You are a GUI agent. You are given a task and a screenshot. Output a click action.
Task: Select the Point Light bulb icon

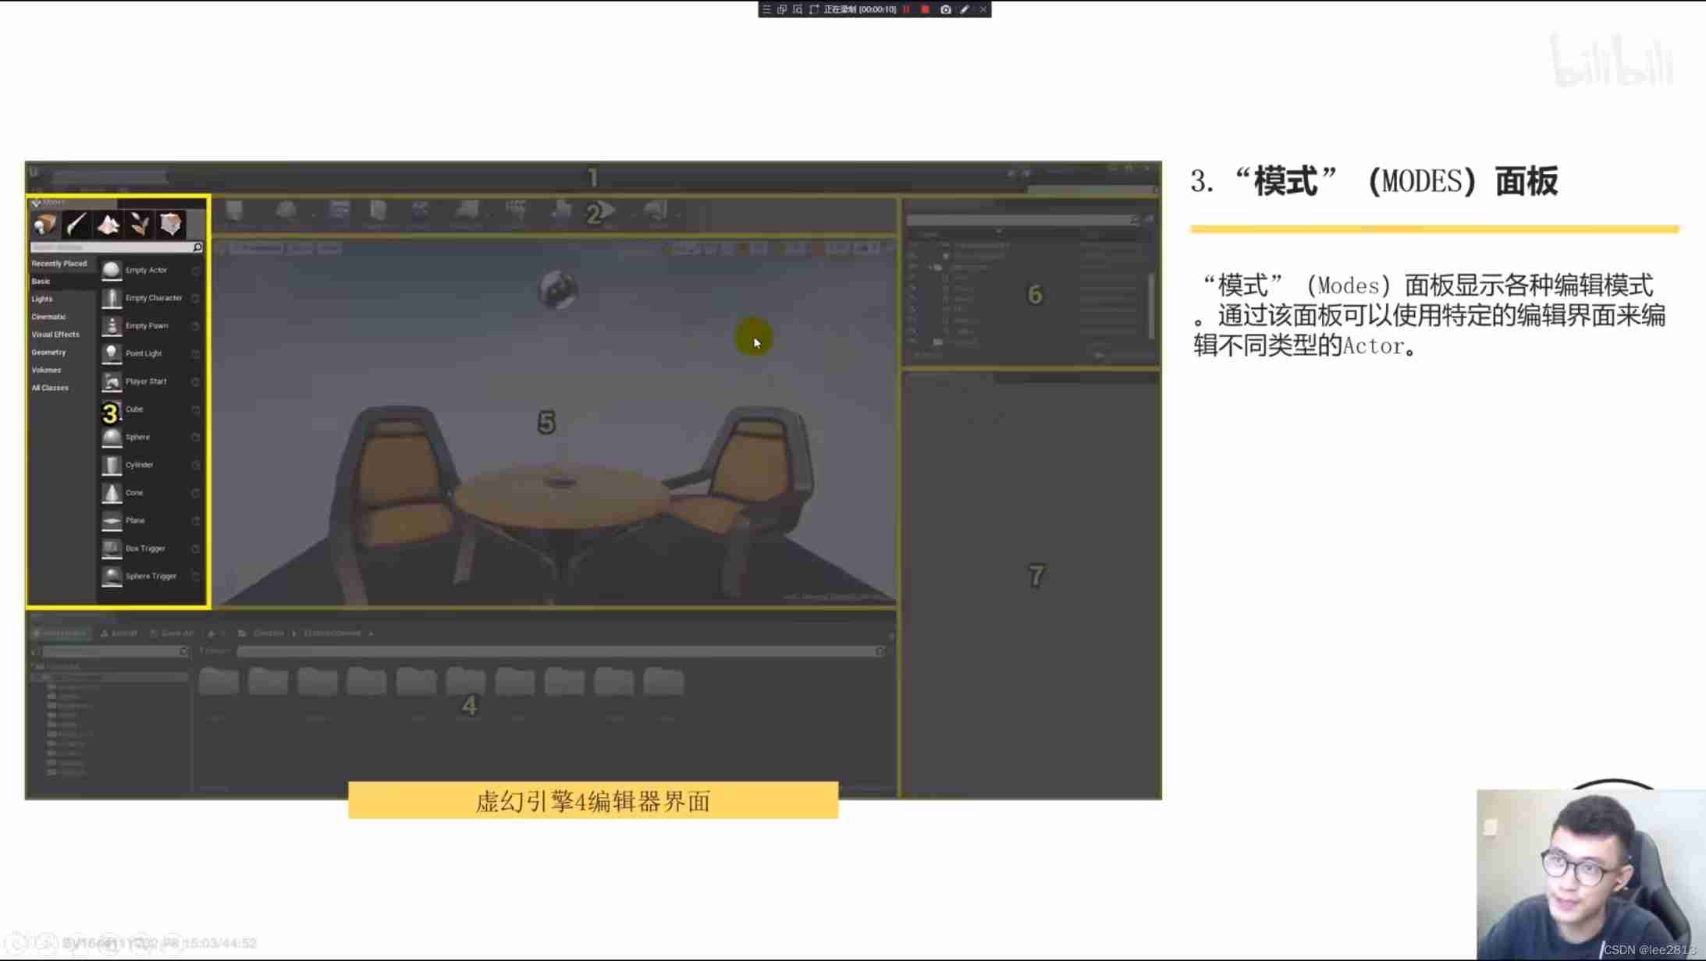[x=112, y=353]
